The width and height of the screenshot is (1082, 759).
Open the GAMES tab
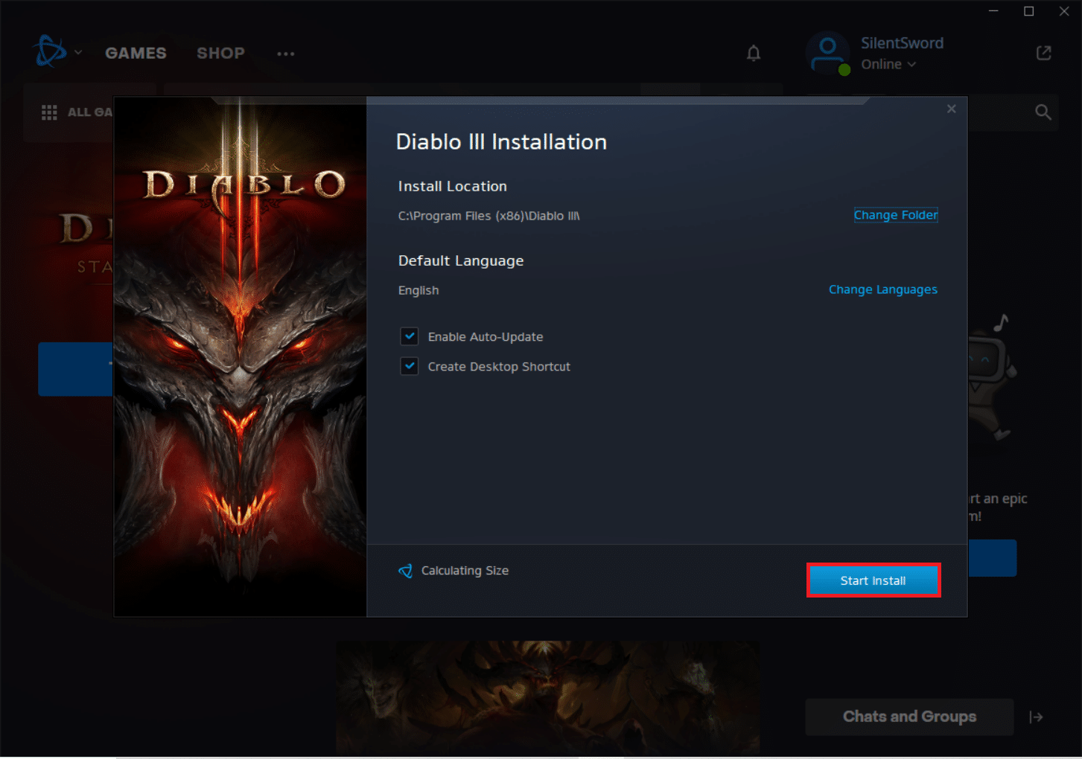coord(136,53)
